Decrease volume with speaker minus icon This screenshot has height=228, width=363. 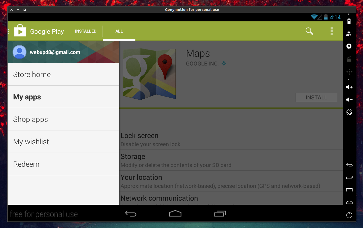click(349, 100)
